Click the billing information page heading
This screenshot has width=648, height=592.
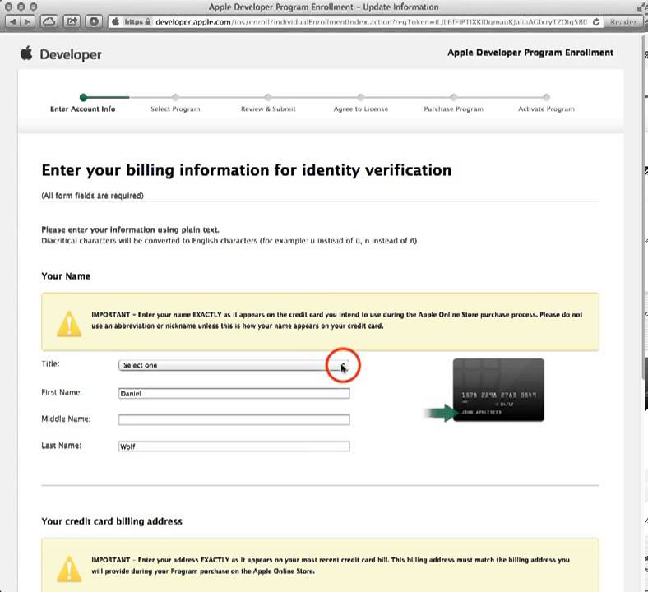tap(247, 170)
